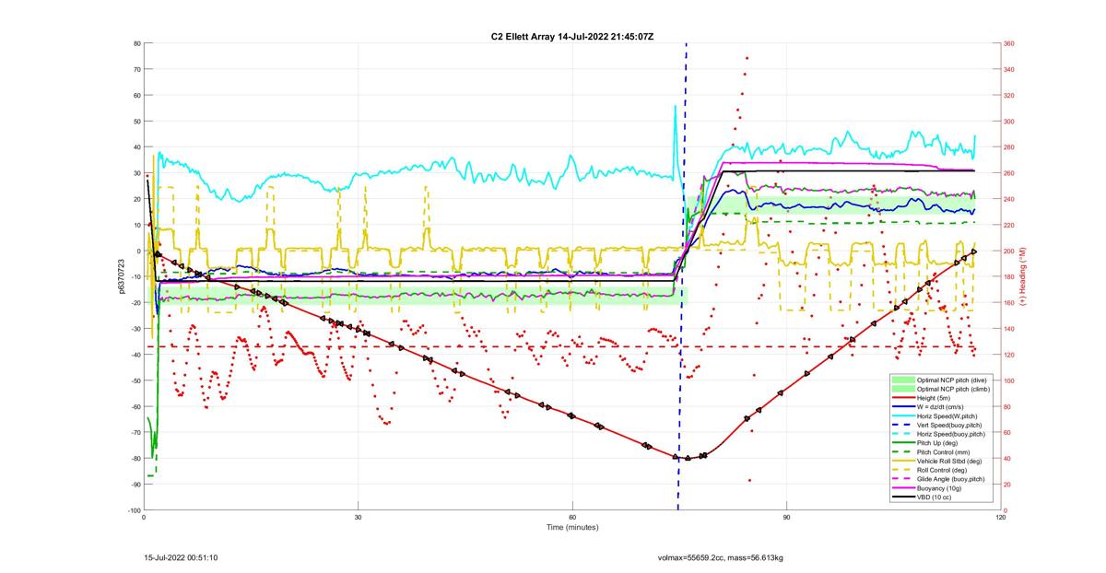Select the "60" tick on the time axis
The image size is (1106, 573).
[572, 518]
